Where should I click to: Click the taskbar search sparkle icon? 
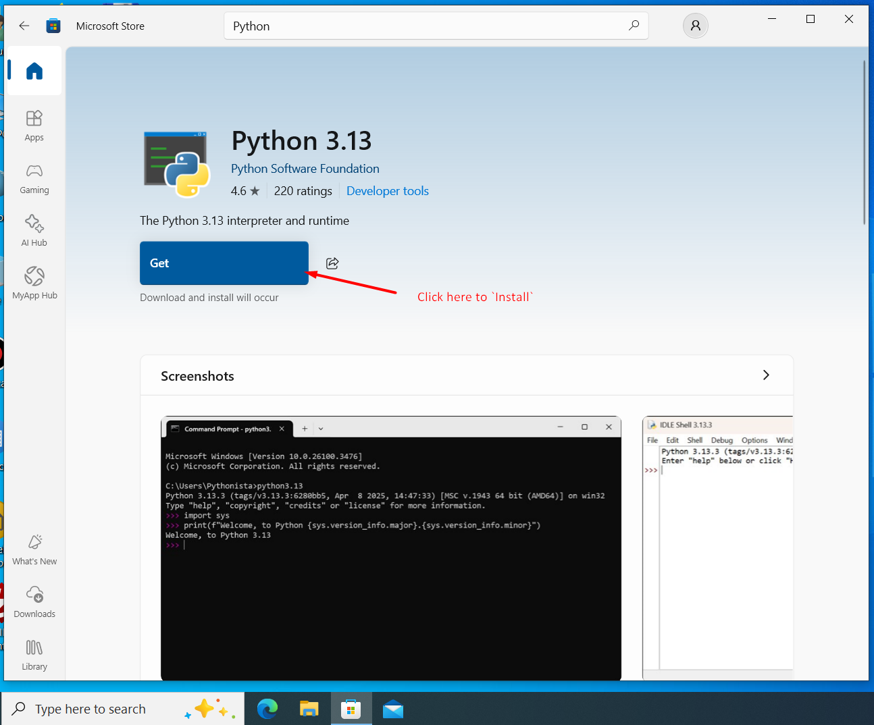209,709
